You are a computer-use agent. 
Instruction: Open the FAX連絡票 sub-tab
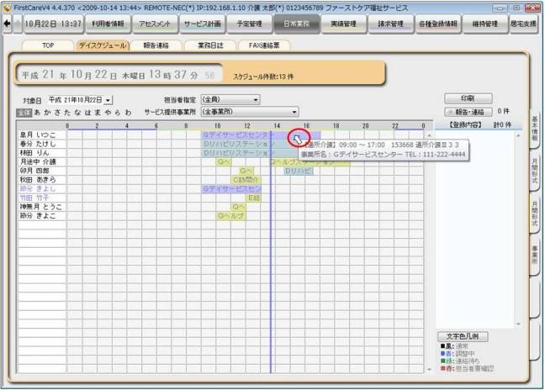point(264,45)
